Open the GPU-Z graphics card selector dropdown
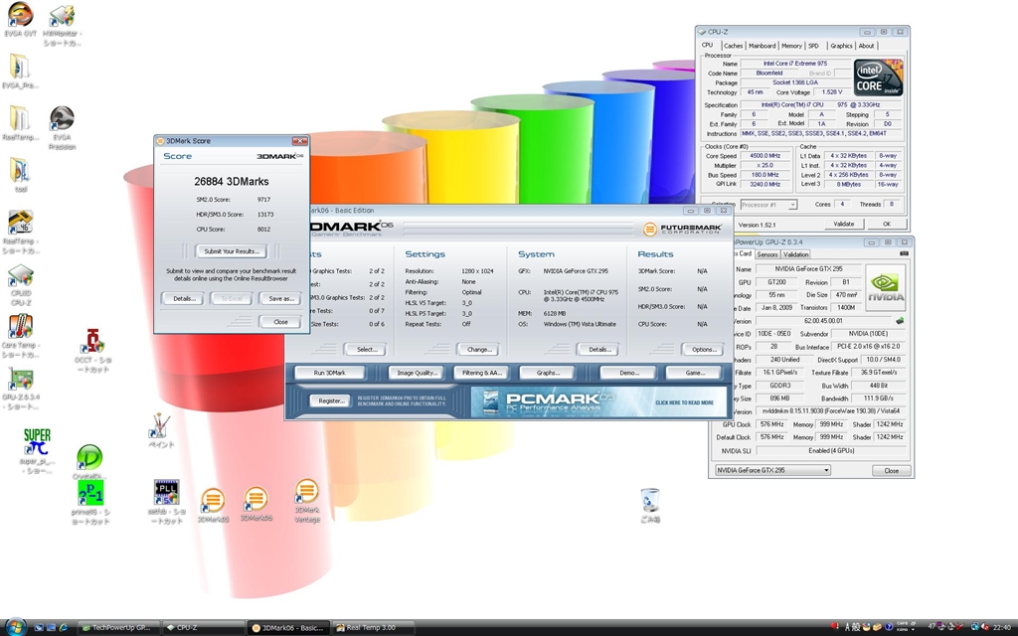This screenshot has height=636, width=1018. coord(772,470)
